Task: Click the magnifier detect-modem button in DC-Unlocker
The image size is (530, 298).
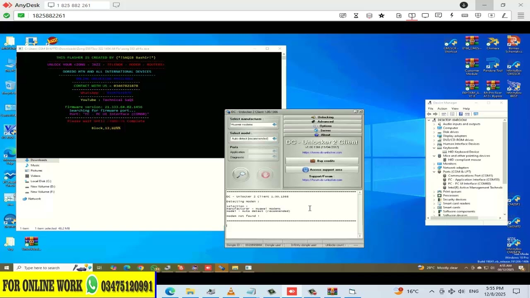Action: pos(241,175)
